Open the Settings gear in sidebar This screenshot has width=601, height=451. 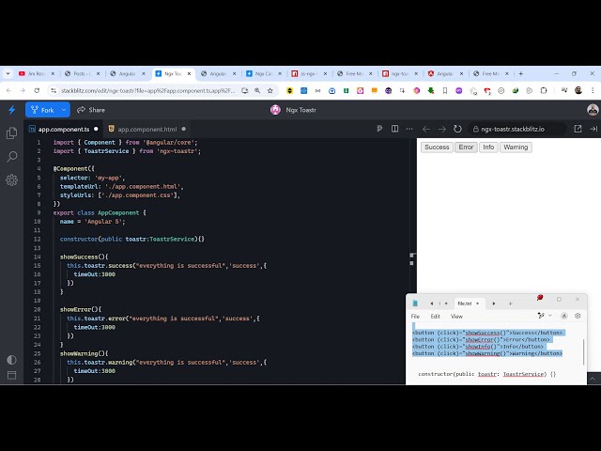click(x=11, y=179)
